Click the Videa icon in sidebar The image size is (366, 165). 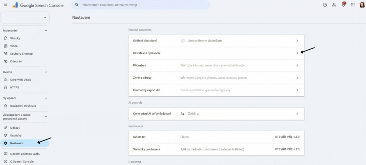6,46
